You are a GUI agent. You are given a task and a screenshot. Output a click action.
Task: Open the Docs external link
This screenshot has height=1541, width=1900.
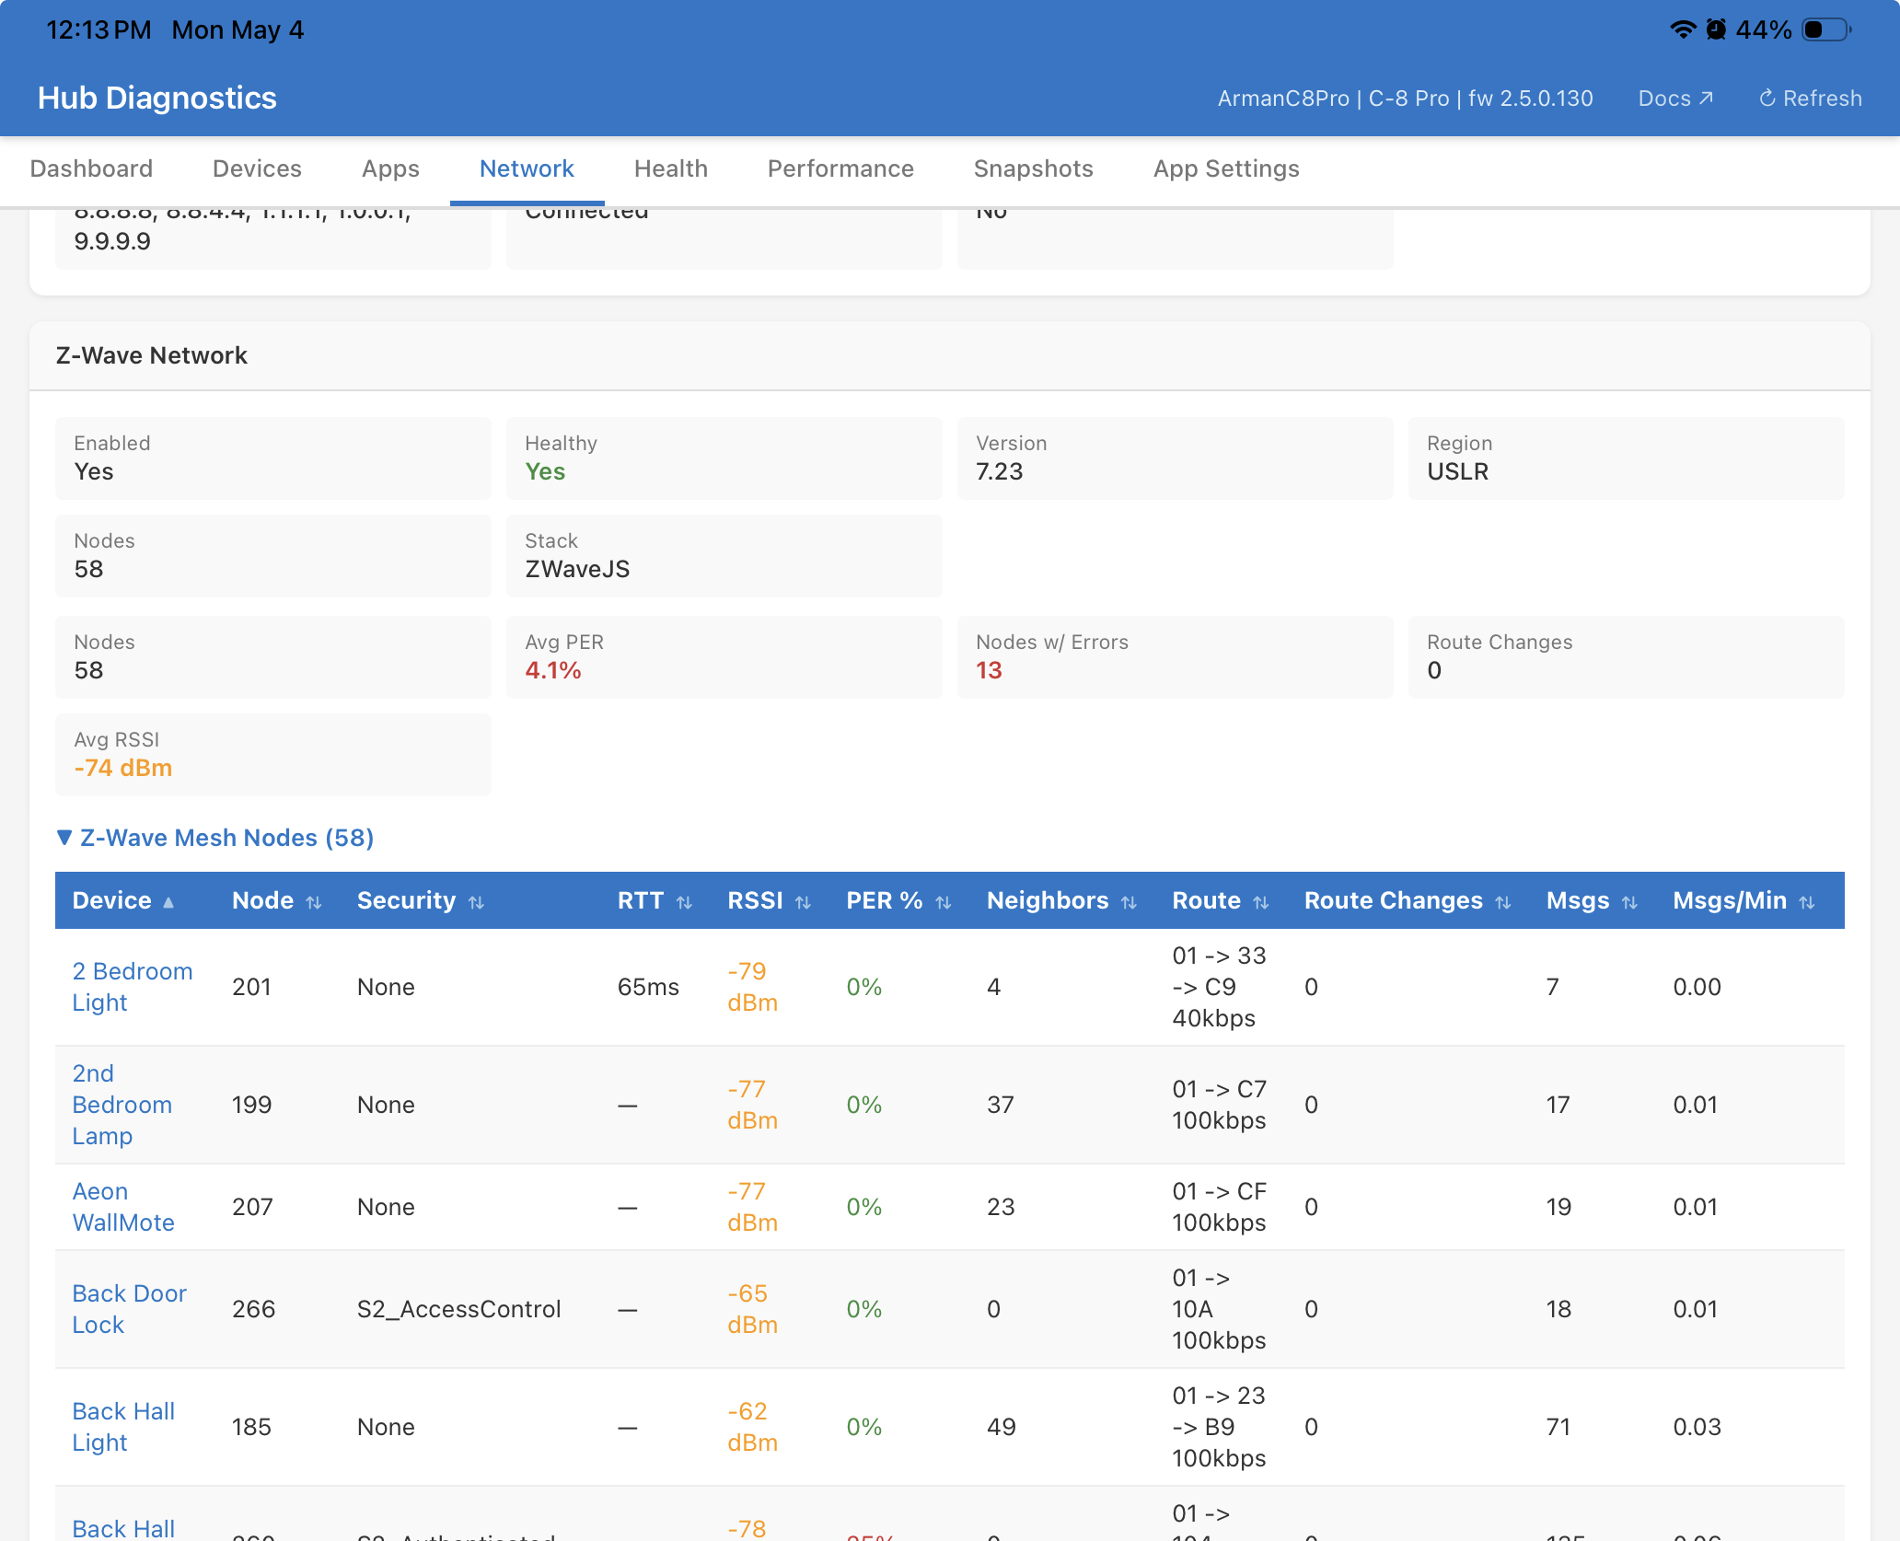click(1675, 98)
